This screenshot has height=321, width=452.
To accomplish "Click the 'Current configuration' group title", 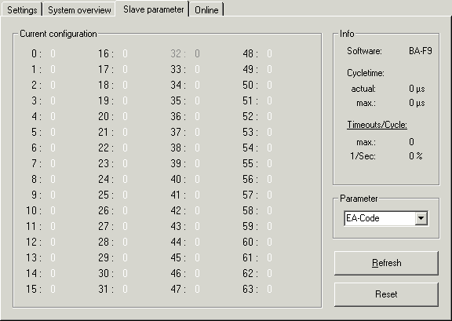I will point(58,34).
